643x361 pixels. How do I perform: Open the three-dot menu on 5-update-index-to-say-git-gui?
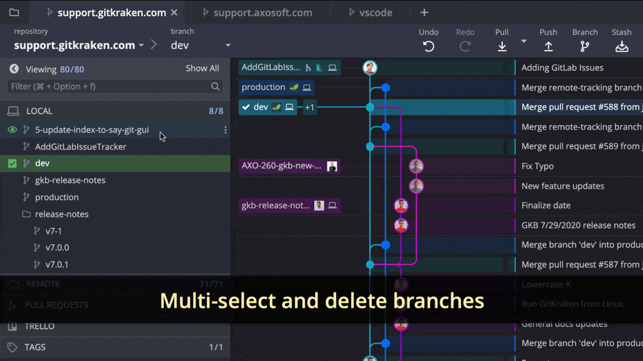click(225, 130)
